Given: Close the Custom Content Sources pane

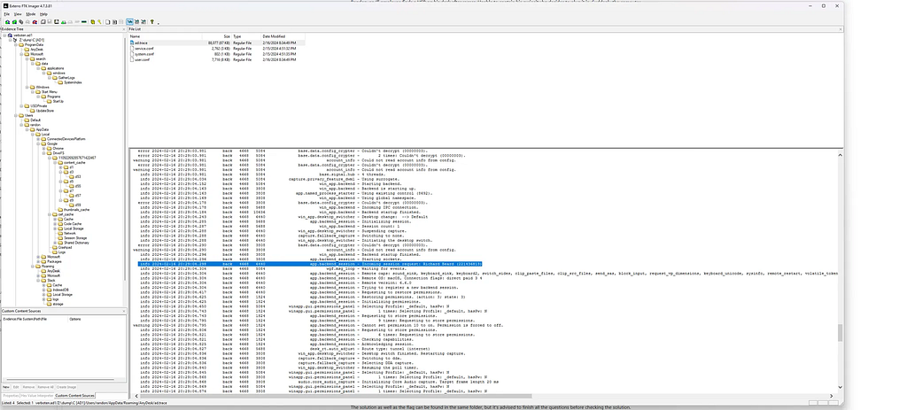Looking at the screenshot, I should pos(124,312).
